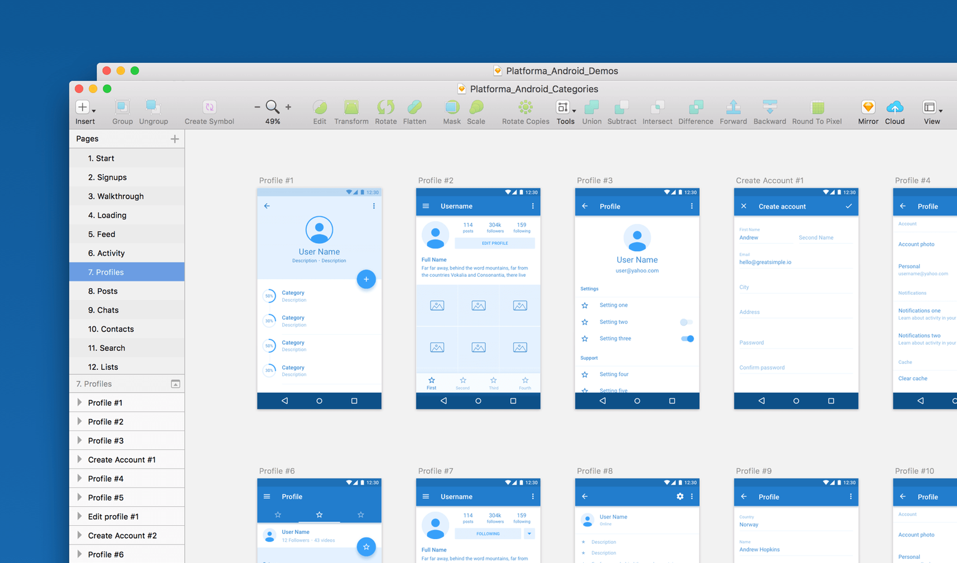Select page '11. Search'
Image resolution: width=957 pixels, height=563 pixels.
tap(127, 348)
